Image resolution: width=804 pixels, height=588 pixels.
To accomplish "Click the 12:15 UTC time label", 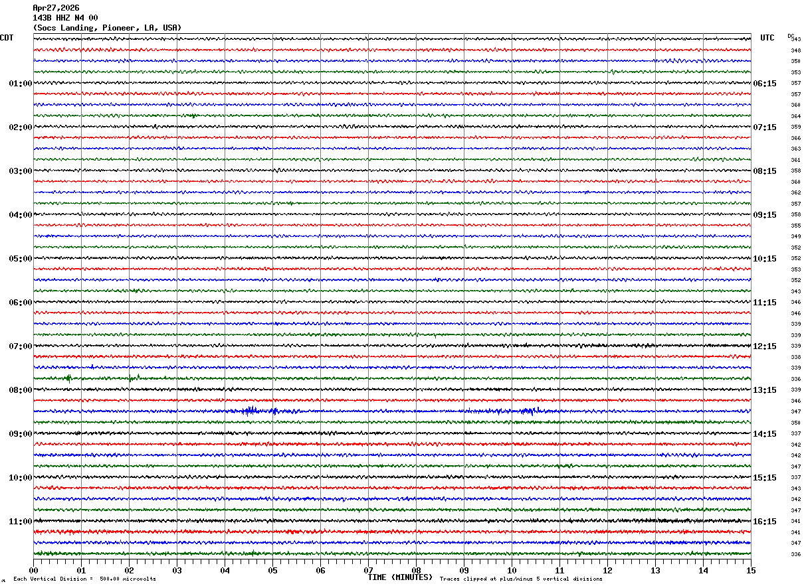I will pos(764,346).
